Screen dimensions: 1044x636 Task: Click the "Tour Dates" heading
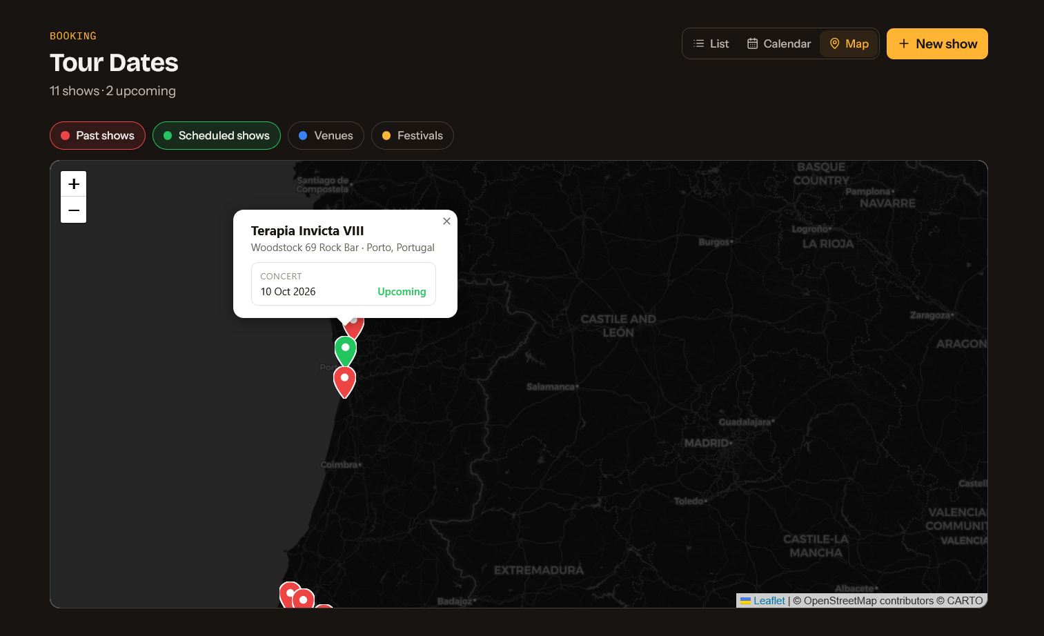(114, 63)
